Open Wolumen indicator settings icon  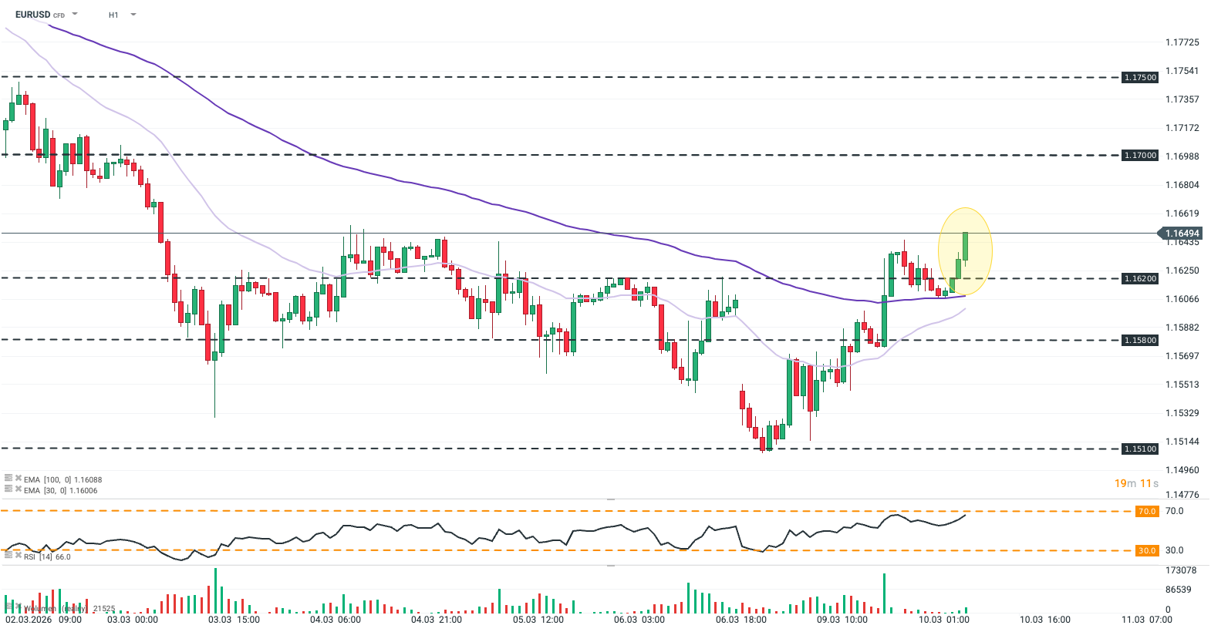8,607
